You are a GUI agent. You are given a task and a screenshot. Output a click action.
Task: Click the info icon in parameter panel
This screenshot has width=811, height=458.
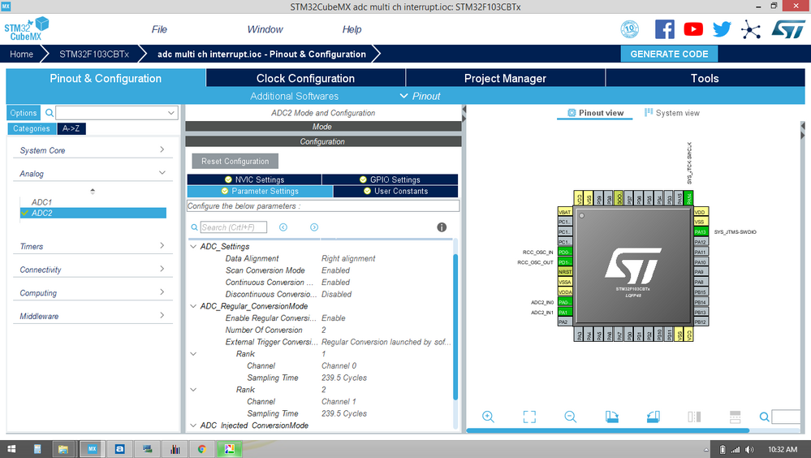441,227
